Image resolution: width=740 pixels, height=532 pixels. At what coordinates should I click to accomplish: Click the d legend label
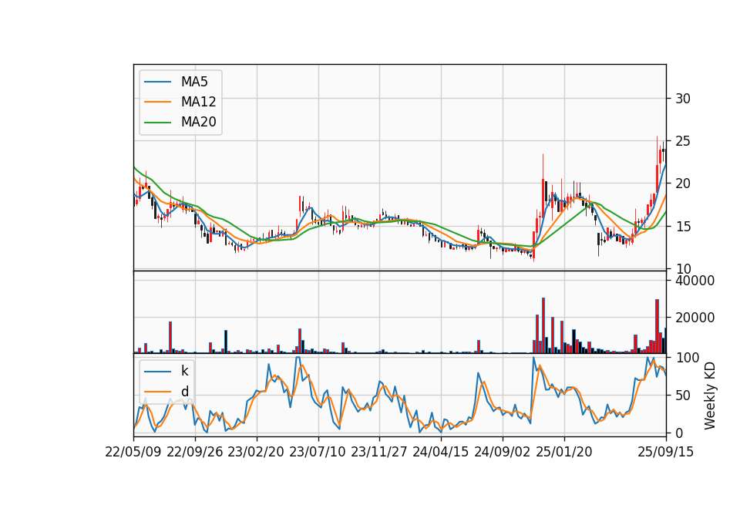tap(185, 392)
